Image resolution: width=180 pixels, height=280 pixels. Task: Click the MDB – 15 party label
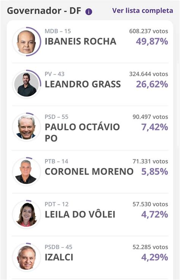58,31
